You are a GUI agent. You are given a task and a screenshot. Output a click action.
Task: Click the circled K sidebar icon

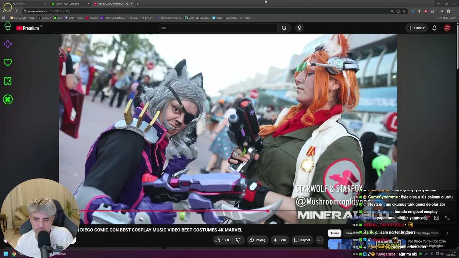coord(8,99)
